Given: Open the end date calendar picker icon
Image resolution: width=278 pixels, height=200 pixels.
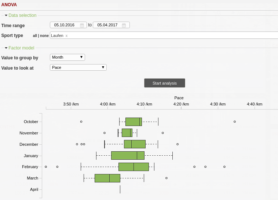Looking at the screenshot, I should 124,25.
